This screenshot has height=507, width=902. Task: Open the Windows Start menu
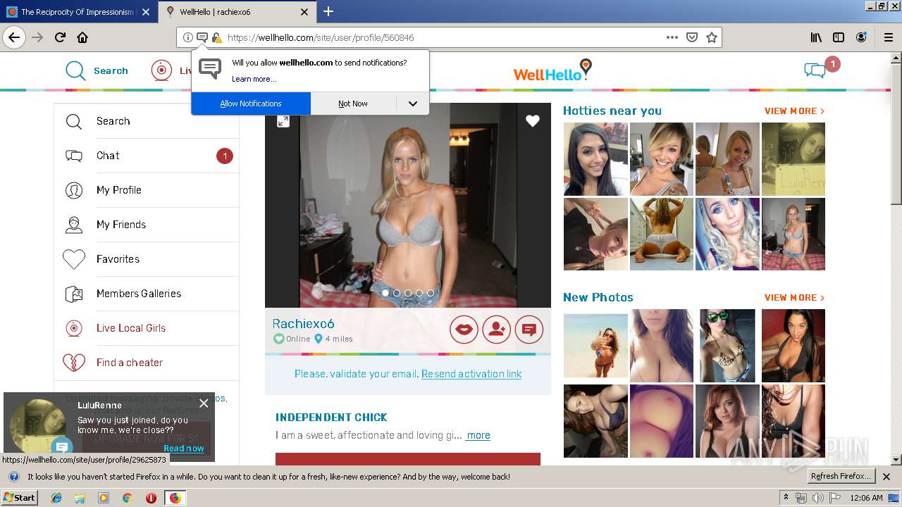point(19,498)
